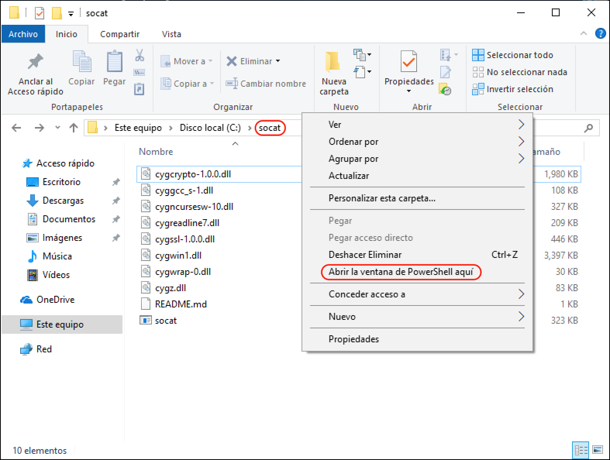
Task: Open the Mover a dropdown
Action: tap(186, 61)
